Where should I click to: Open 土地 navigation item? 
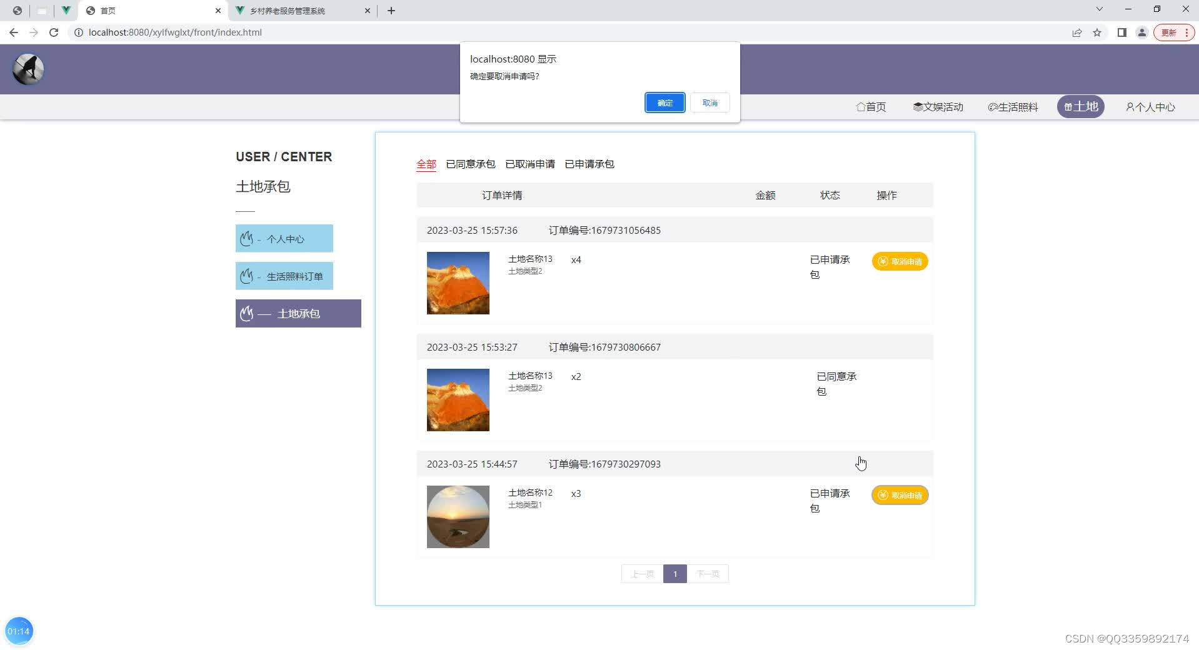pos(1081,107)
